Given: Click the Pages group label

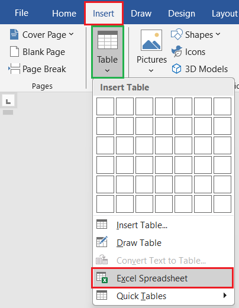Looking at the screenshot, I should 42,86.
